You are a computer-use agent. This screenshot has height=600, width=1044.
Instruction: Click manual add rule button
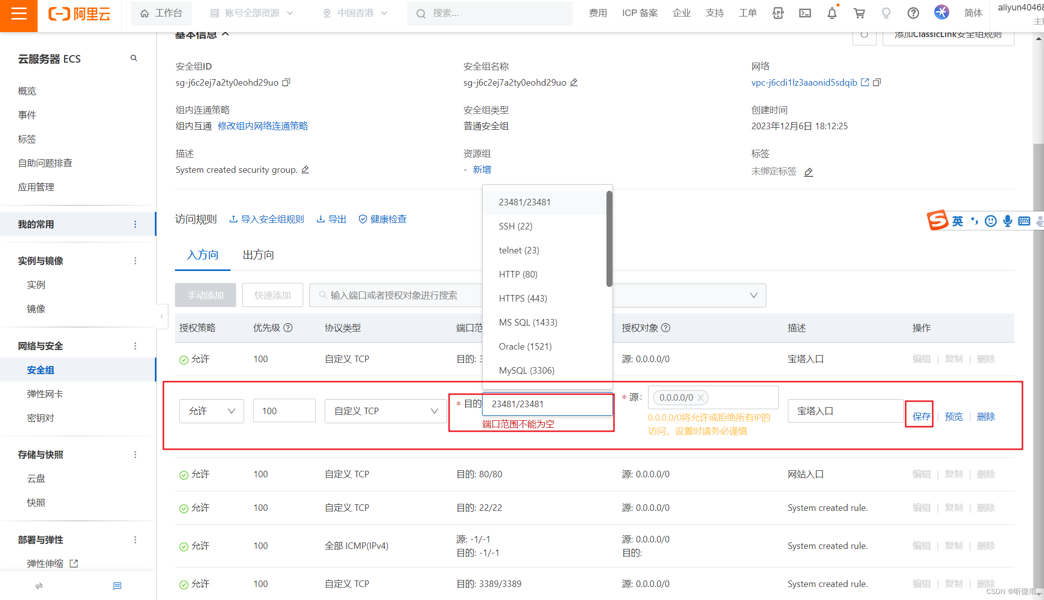coord(205,295)
